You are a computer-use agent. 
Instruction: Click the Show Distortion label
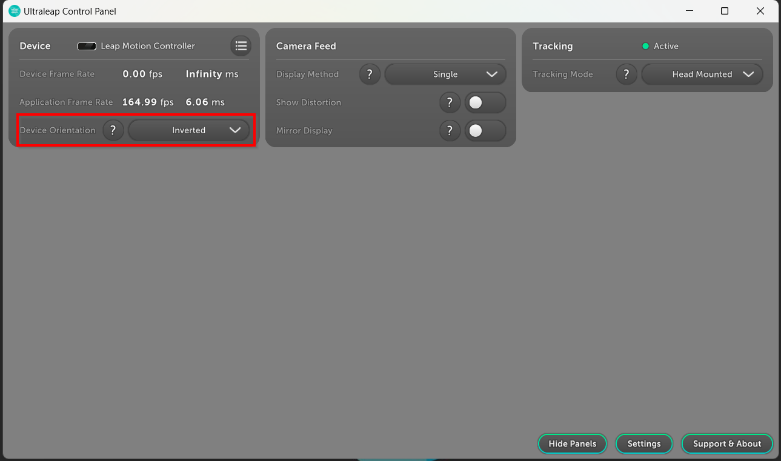tap(308, 102)
